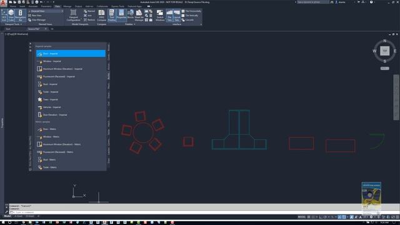The width and height of the screenshot is (400, 225).
Task: Switch to A-Sized layout tab
Action: point(18,216)
